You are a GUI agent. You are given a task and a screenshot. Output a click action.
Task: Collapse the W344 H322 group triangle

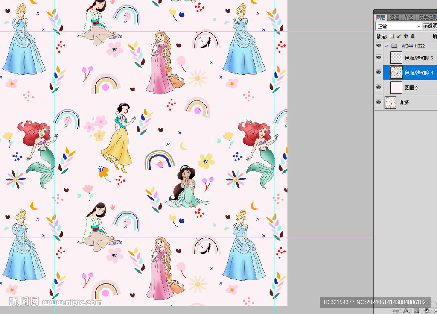click(x=387, y=46)
